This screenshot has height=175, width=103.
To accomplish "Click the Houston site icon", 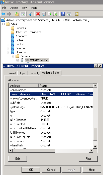I will pos(13,52).
